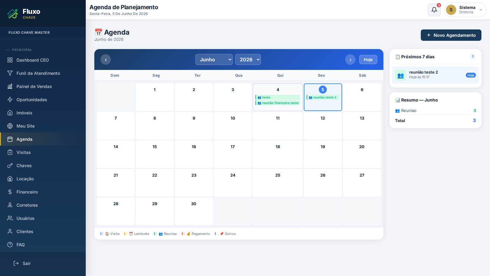The width and height of the screenshot is (490, 276).
Task: Select day 24 in the calendar
Action: 233,183
